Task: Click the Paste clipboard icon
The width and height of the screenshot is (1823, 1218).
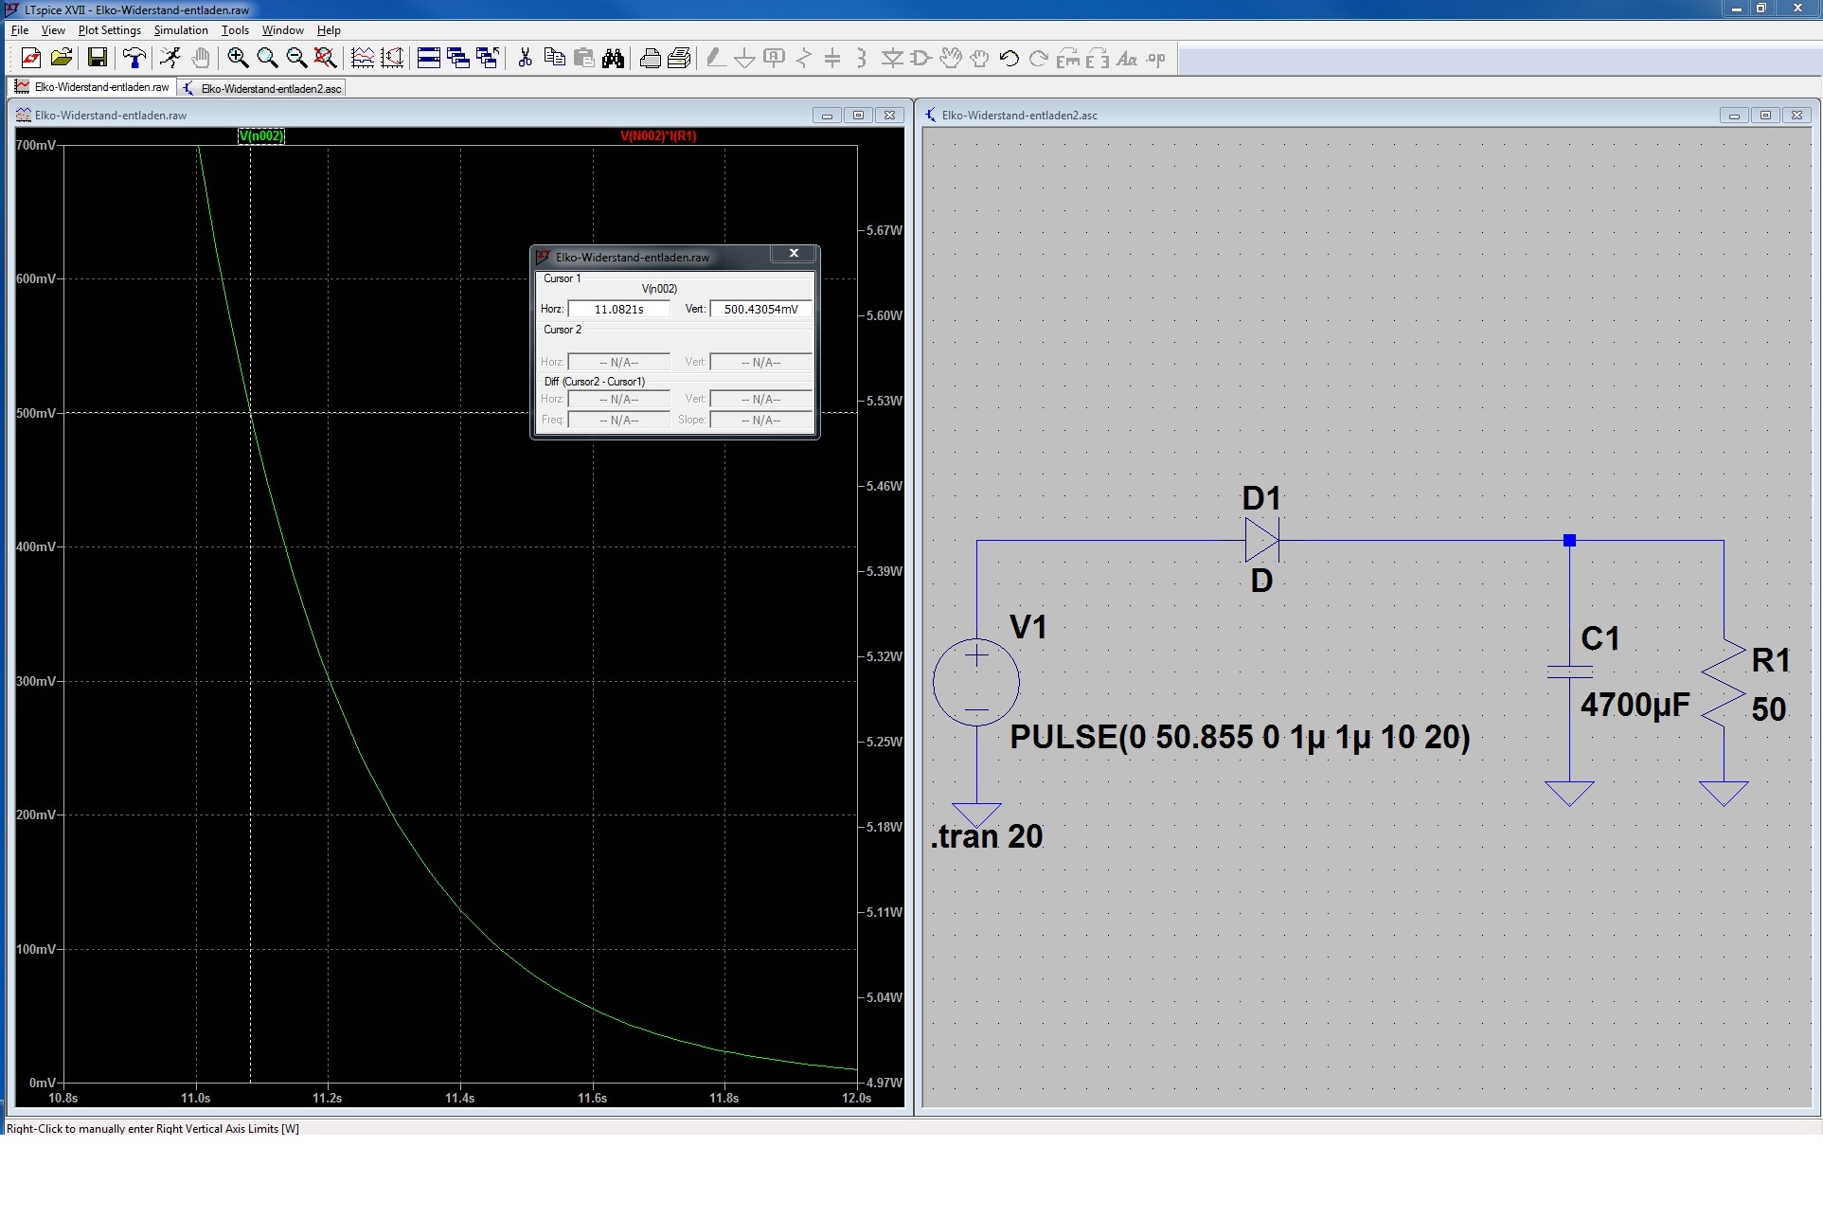Action: click(584, 59)
